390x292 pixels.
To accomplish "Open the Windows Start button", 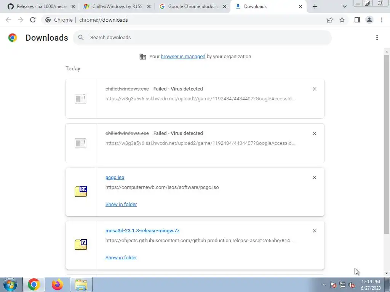I will [x=10, y=284].
